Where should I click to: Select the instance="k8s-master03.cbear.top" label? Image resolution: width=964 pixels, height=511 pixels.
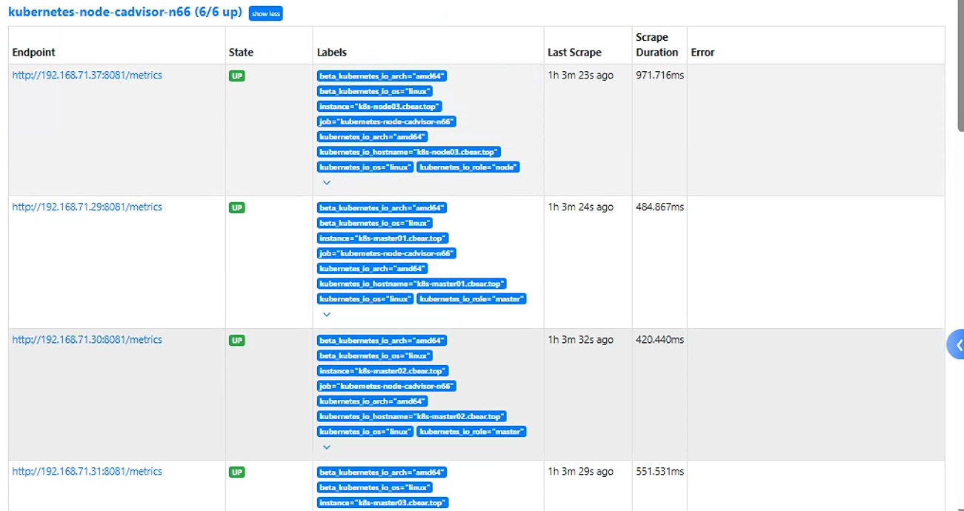tap(383, 503)
